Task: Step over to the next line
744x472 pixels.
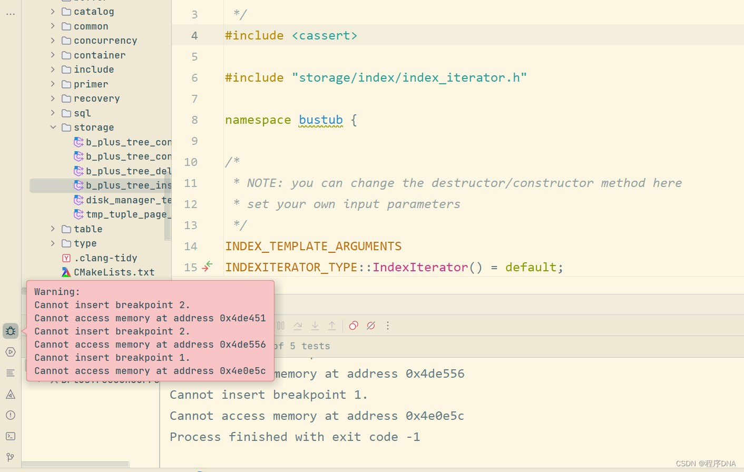Action: point(298,326)
